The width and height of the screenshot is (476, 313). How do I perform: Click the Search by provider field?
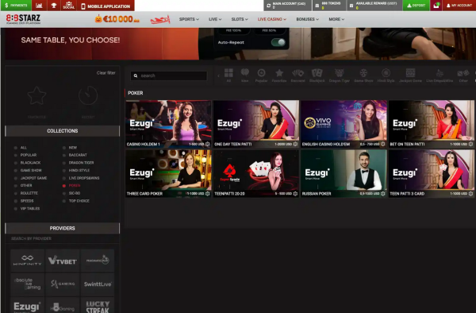(62, 238)
